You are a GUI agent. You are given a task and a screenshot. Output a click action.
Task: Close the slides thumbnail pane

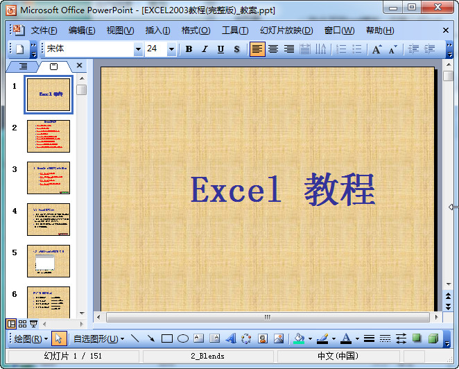point(79,66)
